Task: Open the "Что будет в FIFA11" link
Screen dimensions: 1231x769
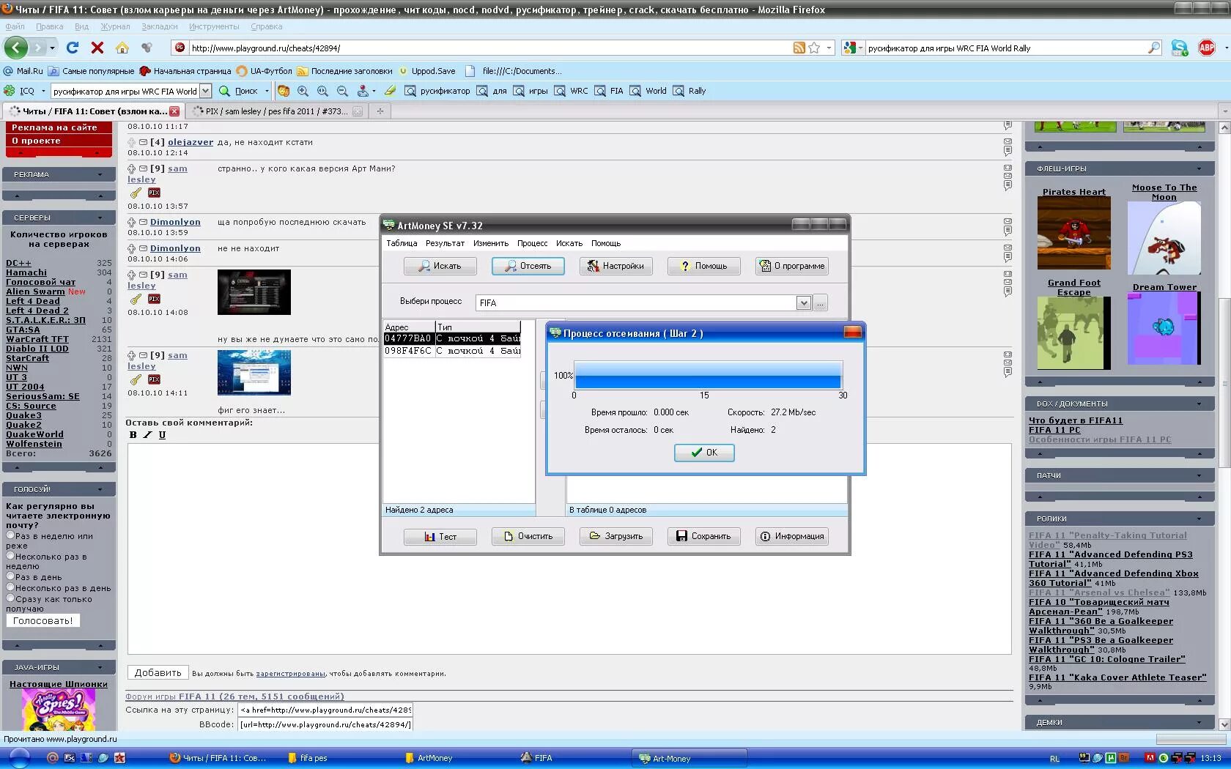Action: [1076, 420]
